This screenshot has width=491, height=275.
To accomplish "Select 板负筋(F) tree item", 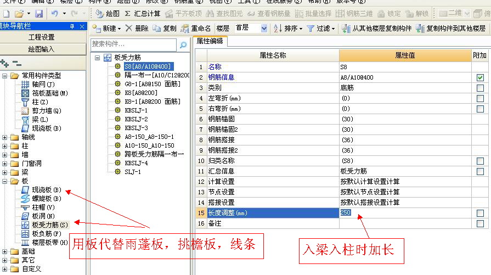I will point(41,233).
